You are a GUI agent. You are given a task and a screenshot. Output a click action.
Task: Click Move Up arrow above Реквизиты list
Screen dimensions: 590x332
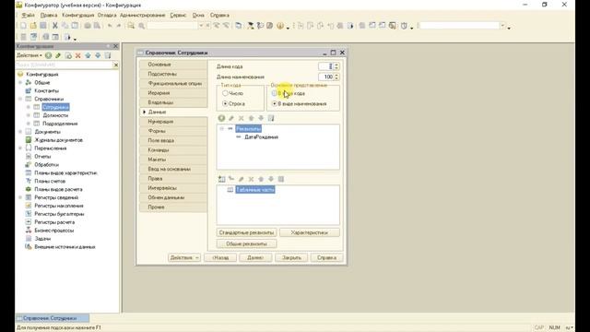251,118
